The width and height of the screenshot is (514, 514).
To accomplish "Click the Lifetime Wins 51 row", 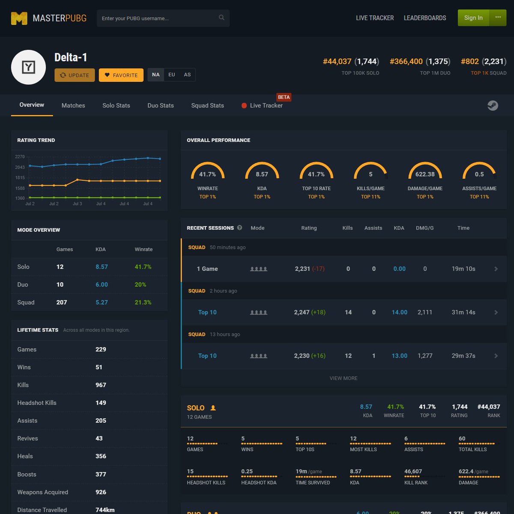I will 89,367.
